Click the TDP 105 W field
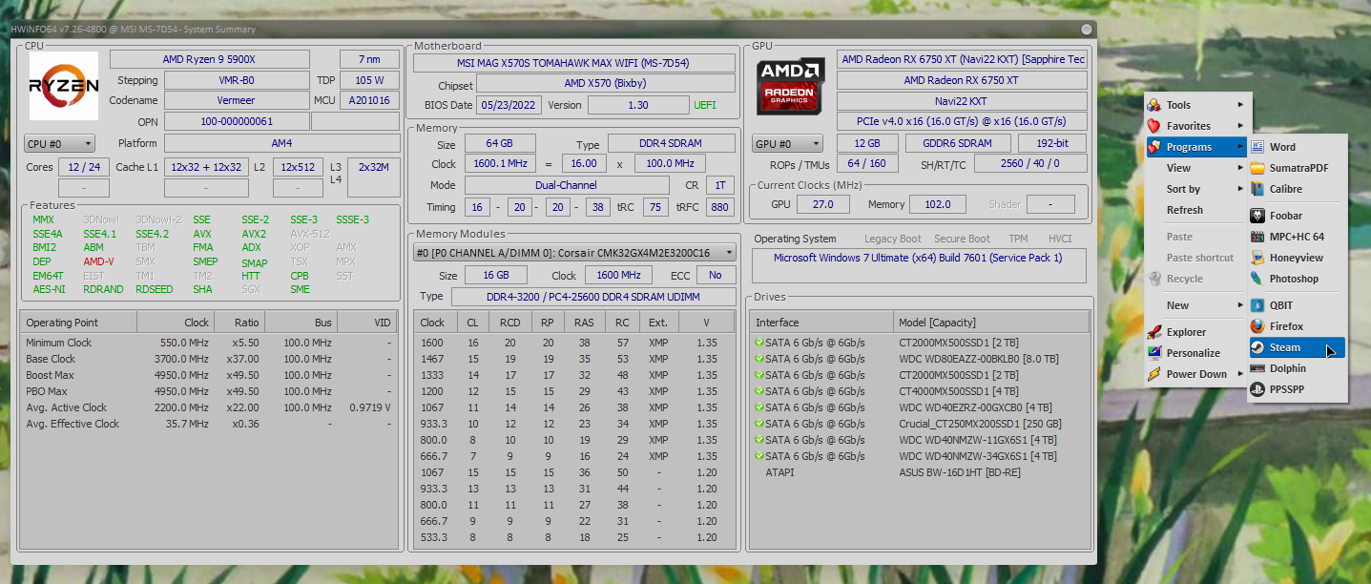This screenshot has height=584, width=1371. tap(369, 80)
